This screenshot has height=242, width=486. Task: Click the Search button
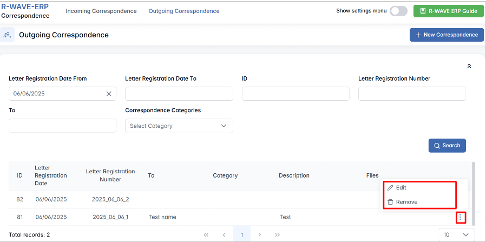[x=446, y=146]
